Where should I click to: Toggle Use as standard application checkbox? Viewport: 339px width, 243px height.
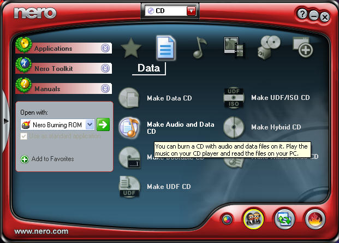coord(24,137)
